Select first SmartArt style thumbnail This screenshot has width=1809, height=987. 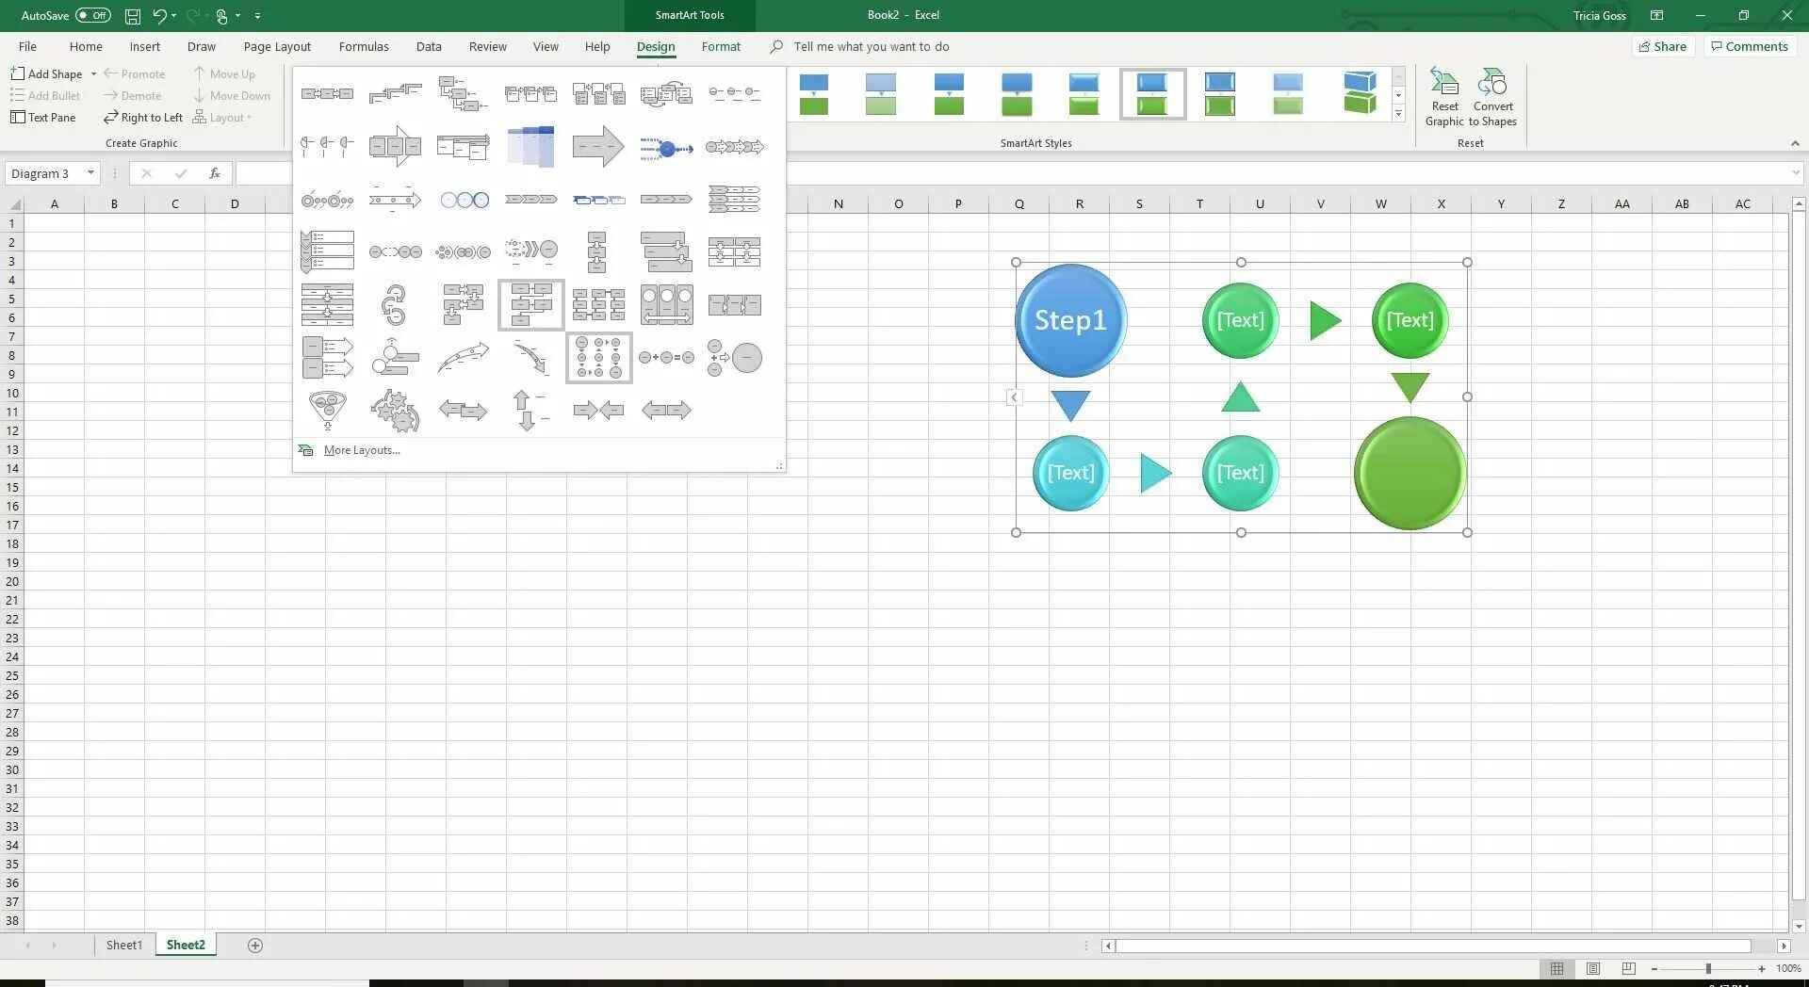813,94
